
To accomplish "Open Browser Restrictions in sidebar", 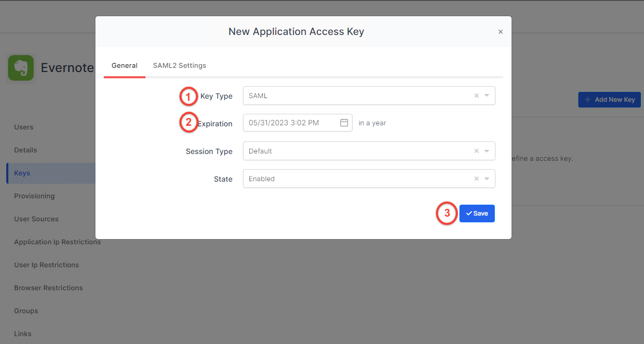I will 48,288.
